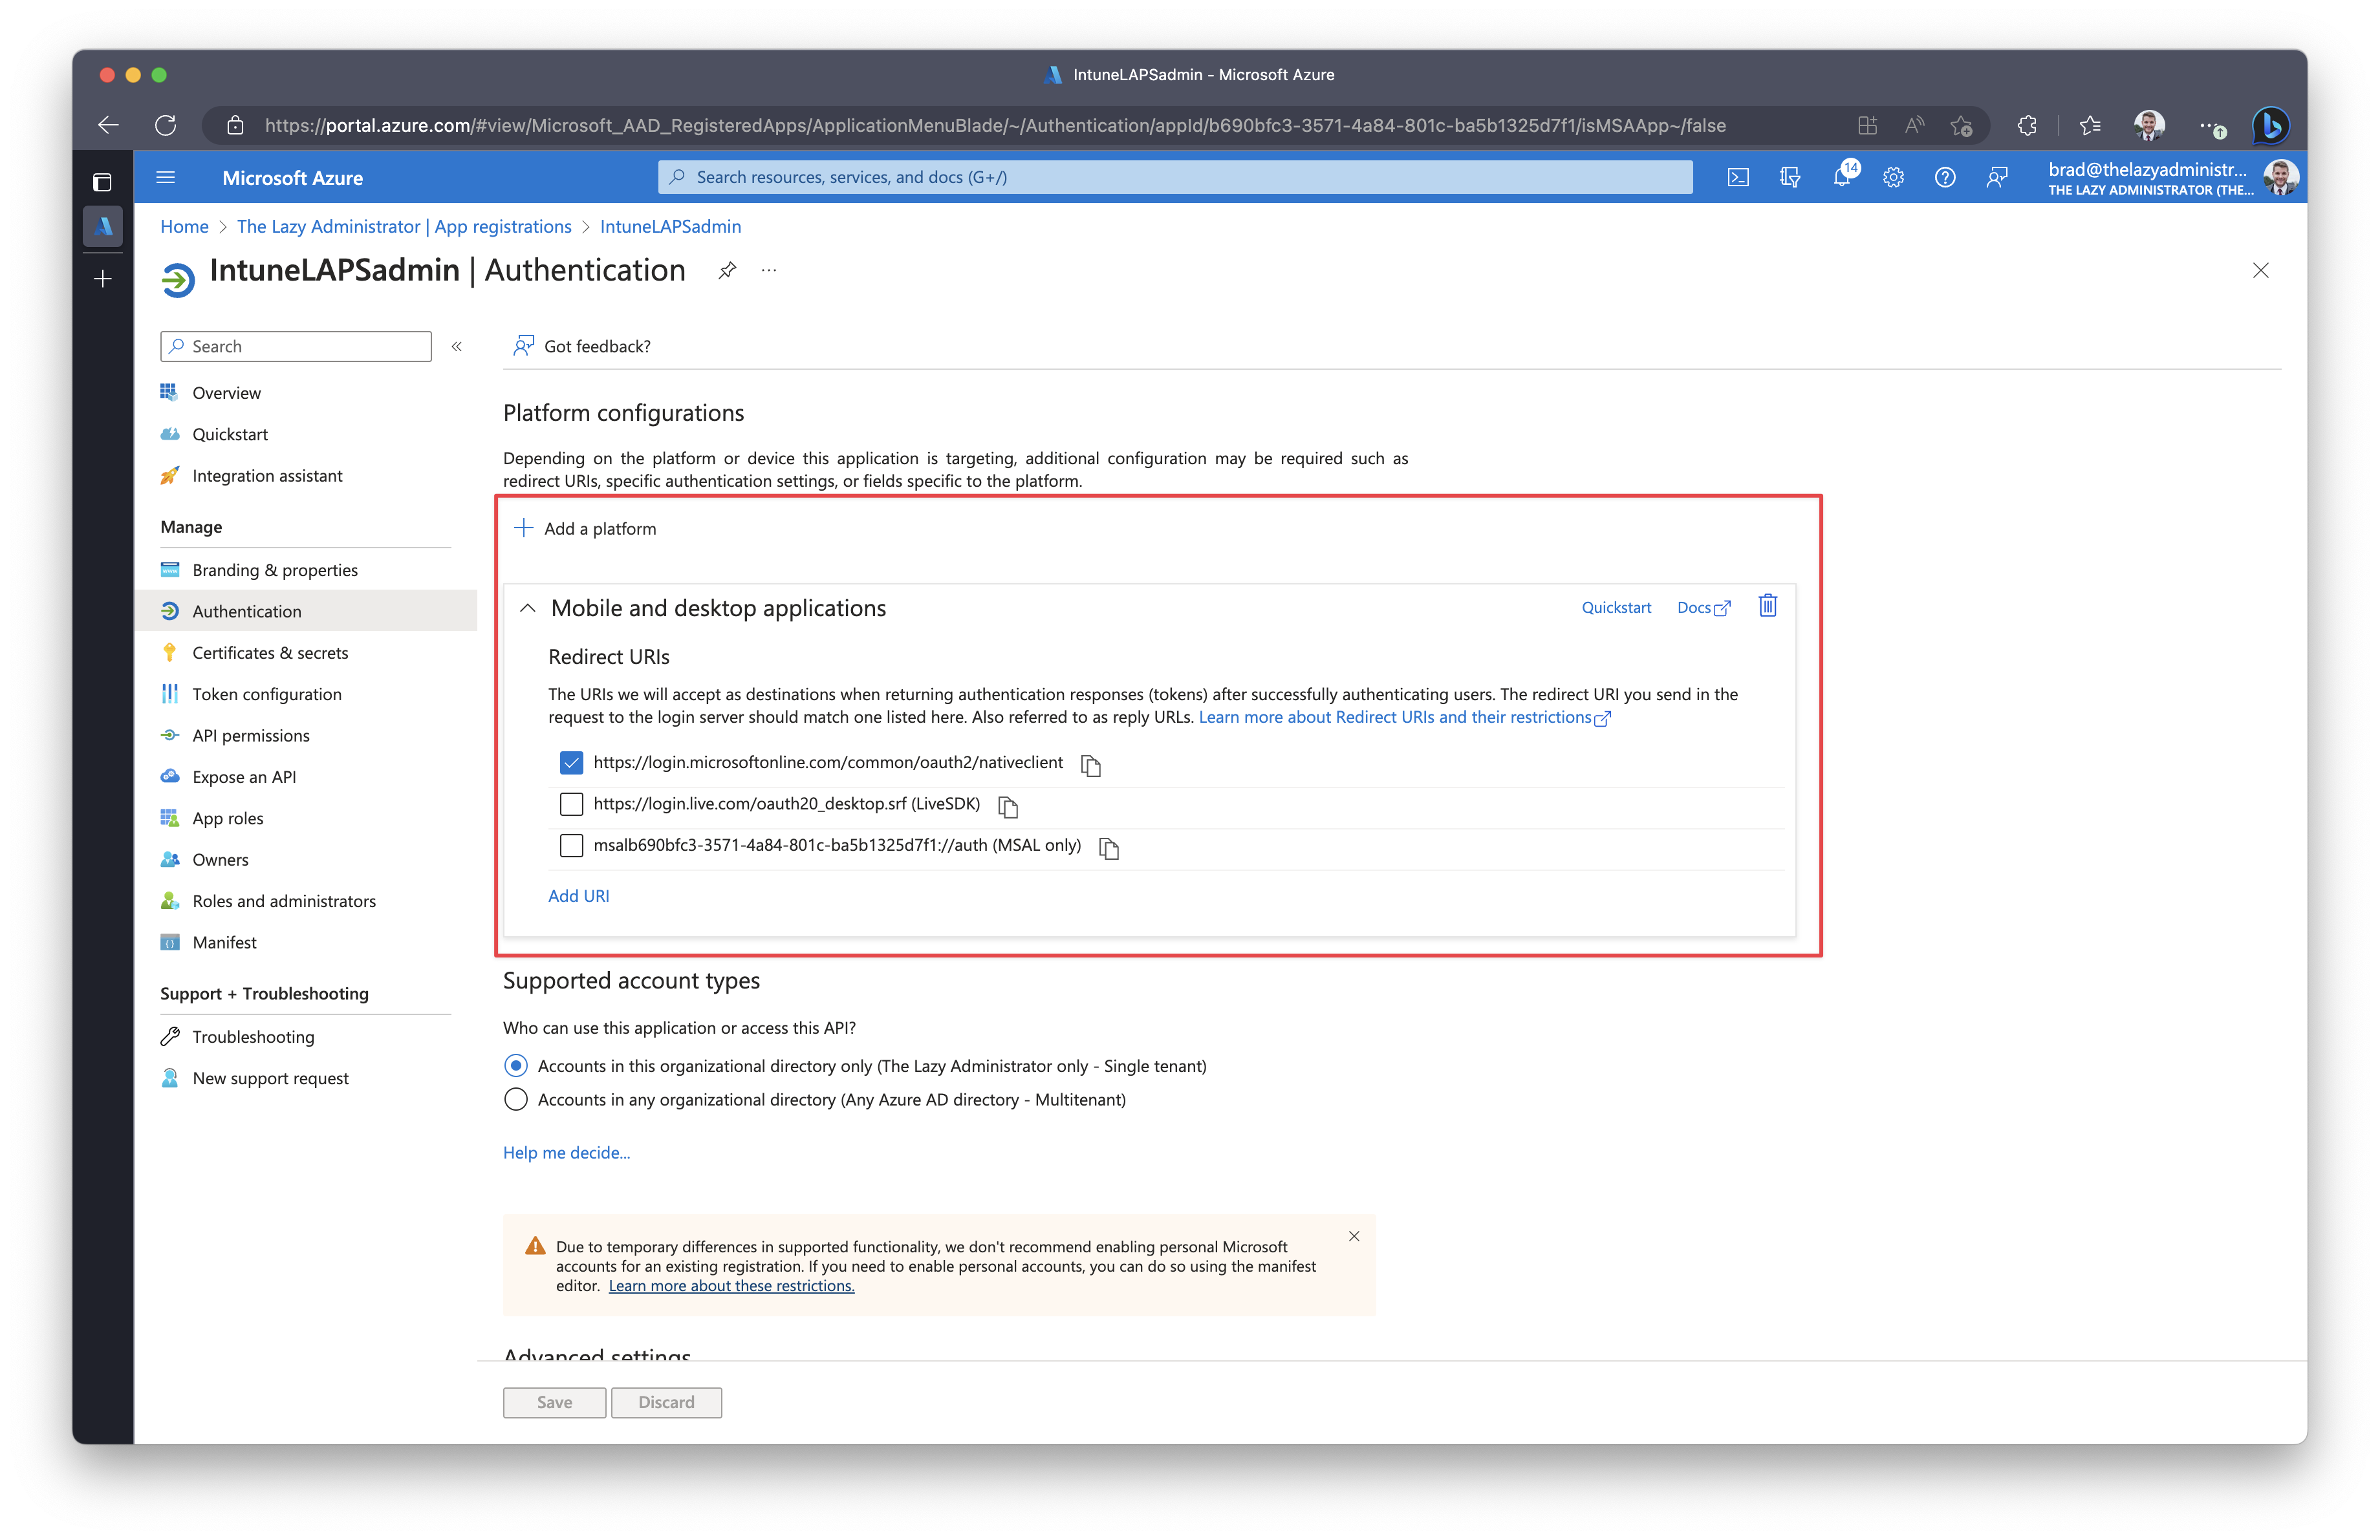Image resolution: width=2380 pixels, height=1540 pixels.
Task: Go to API permissions menu item
Action: click(x=251, y=736)
